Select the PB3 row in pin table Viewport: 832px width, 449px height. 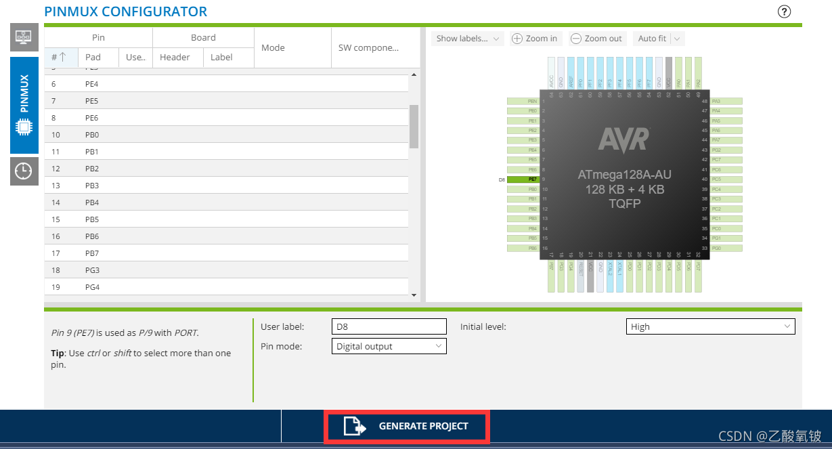tap(226, 186)
